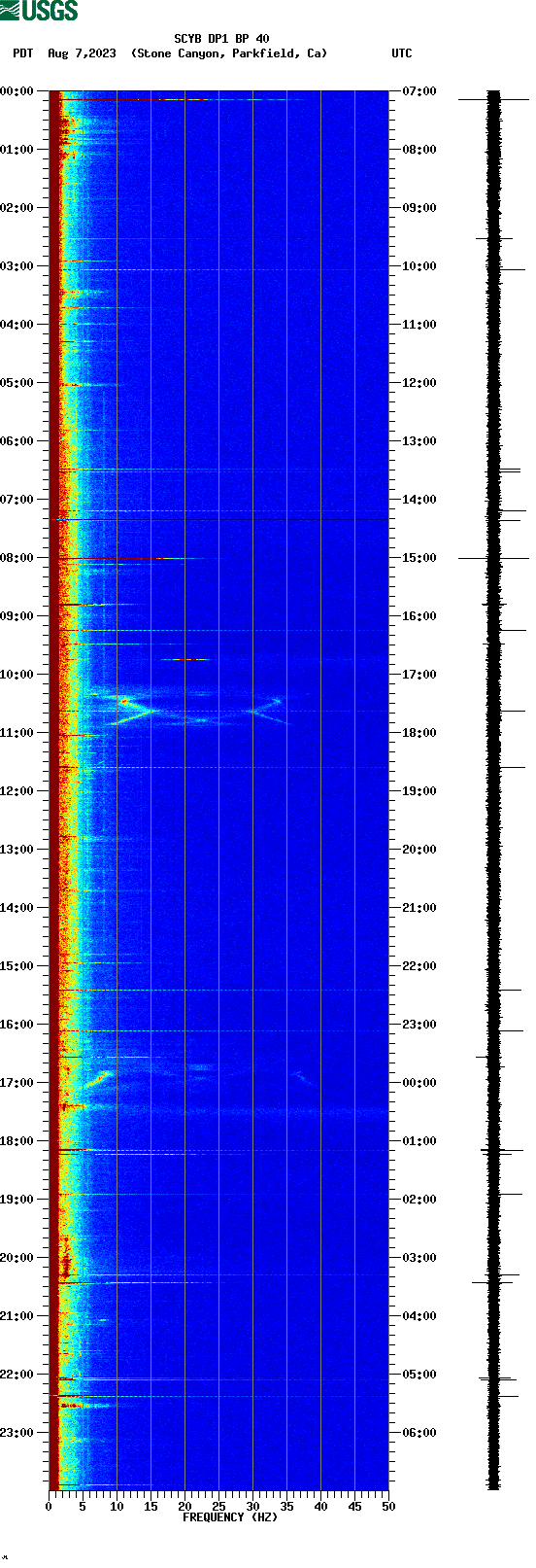The width and height of the screenshot is (536, 1568).
Task: Click the seismogram trace near 20:00 UTC
Action: click(493, 850)
